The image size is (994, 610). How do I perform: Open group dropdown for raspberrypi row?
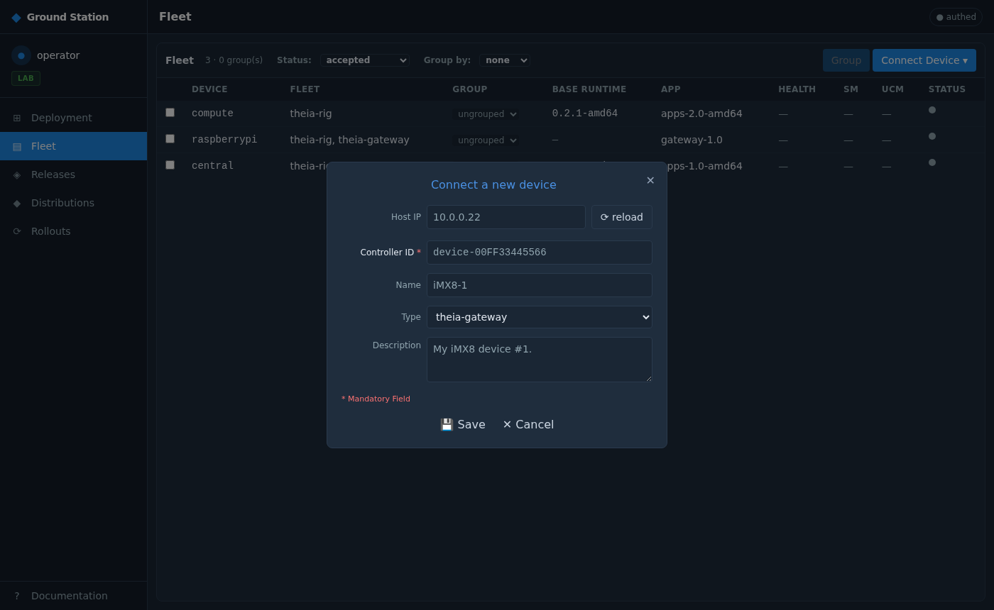[486, 140]
